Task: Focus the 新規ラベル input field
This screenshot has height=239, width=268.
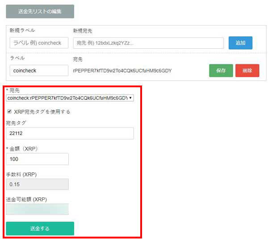Action: tap(39, 43)
